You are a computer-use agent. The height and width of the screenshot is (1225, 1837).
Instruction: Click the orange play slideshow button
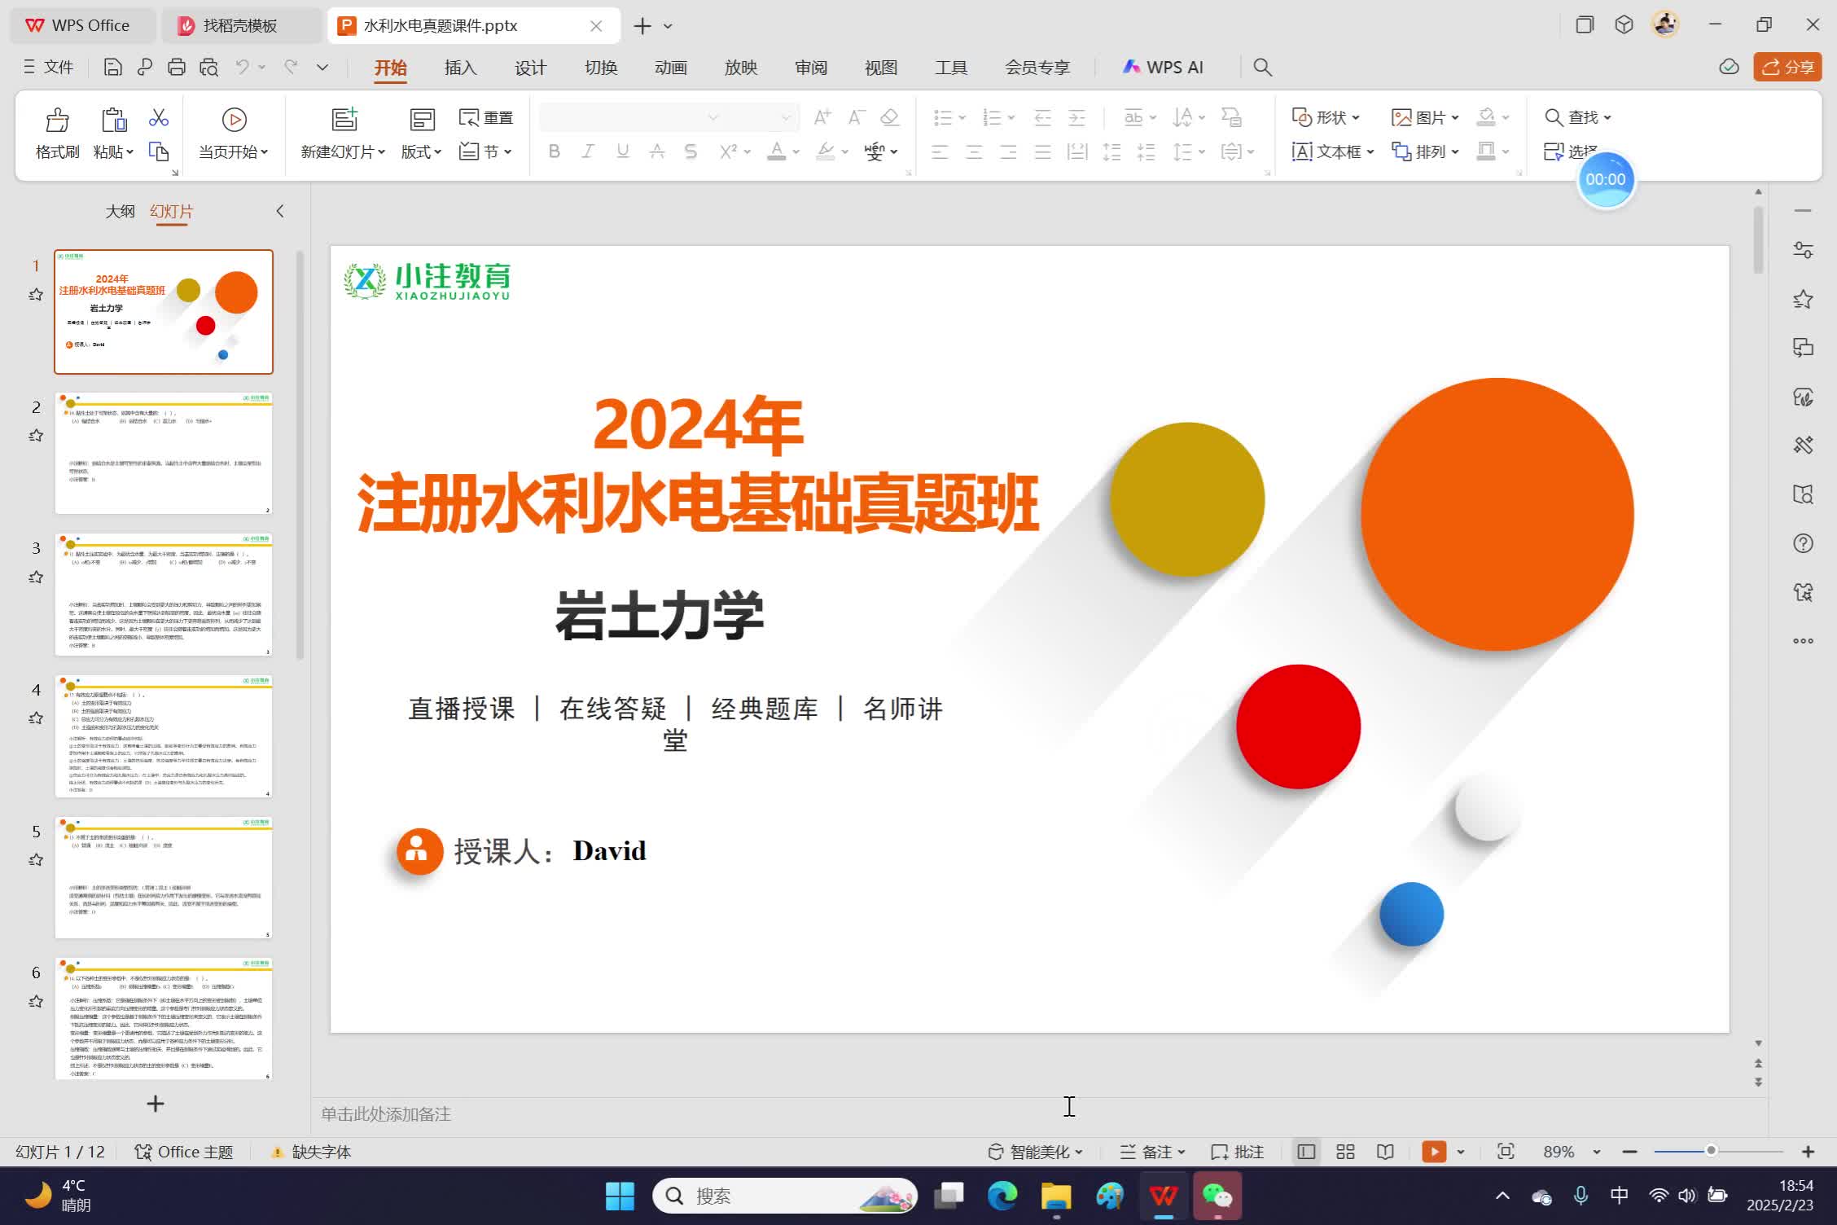(x=1434, y=1152)
